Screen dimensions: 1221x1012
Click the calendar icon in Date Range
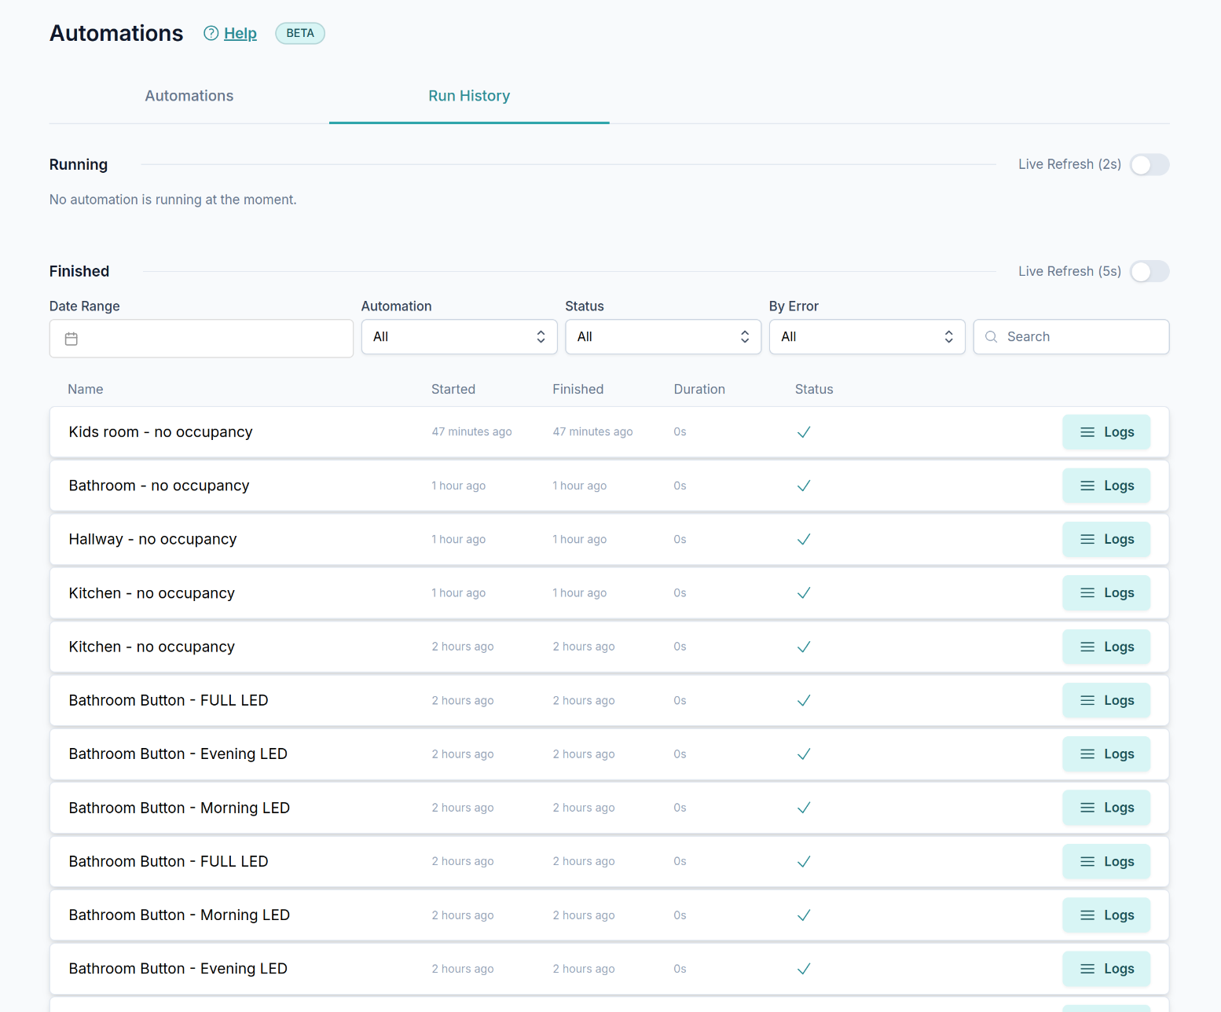coord(71,339)
